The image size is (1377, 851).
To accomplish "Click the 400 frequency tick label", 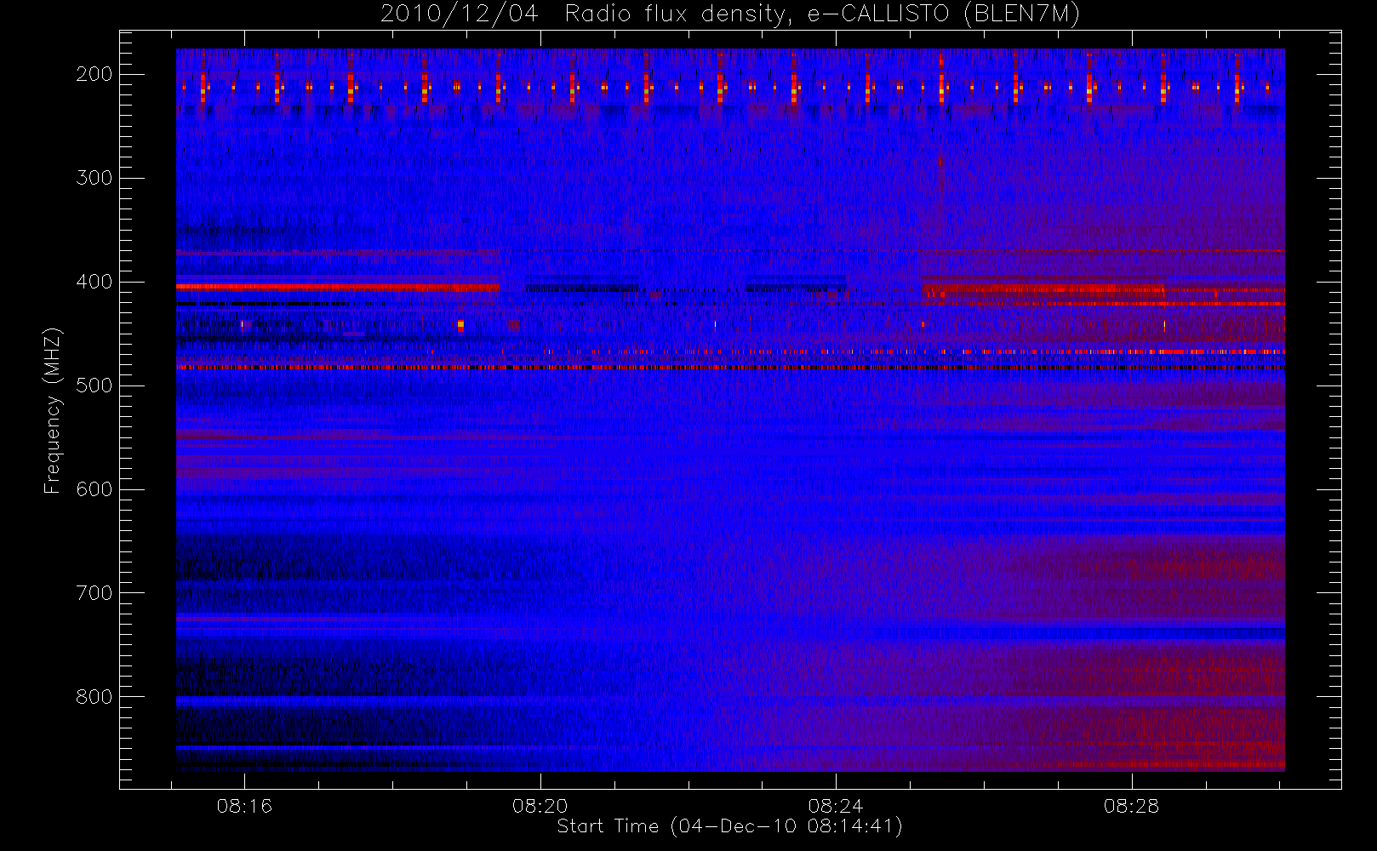I will [94, 282].
